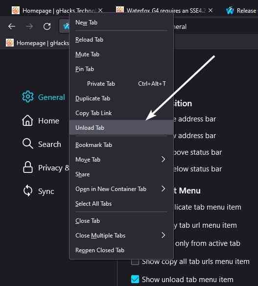
Task: Select Reload Tab from the context menu
Action: (121, 40)
